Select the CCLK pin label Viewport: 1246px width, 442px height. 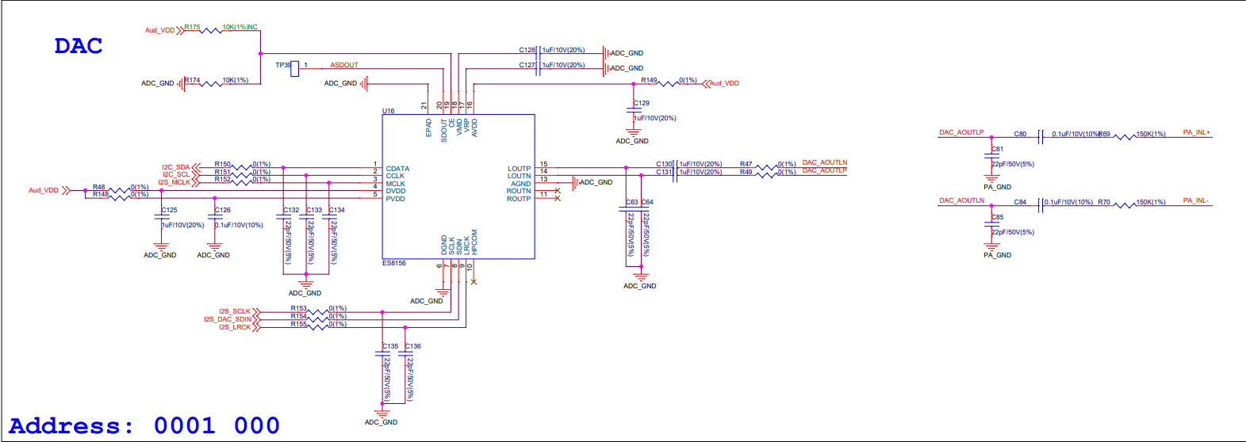point(395,176)
